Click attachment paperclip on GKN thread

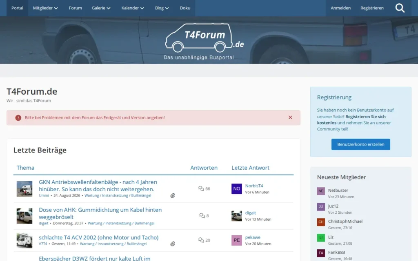coord(173,196)
